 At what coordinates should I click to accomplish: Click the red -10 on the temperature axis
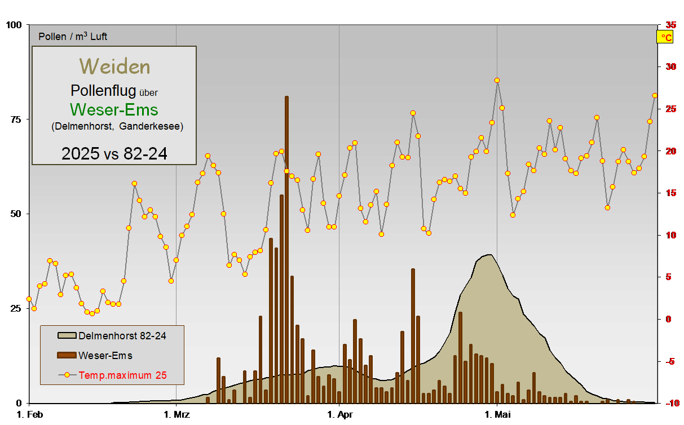669,403
